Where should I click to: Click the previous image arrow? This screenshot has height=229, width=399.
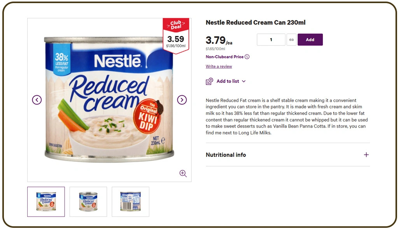[x=37, y=100]
